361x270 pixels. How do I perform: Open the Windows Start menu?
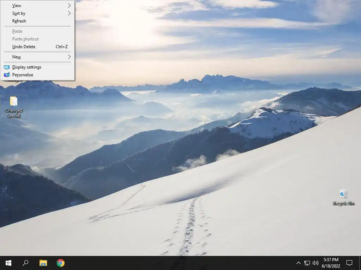coord(8,263)
